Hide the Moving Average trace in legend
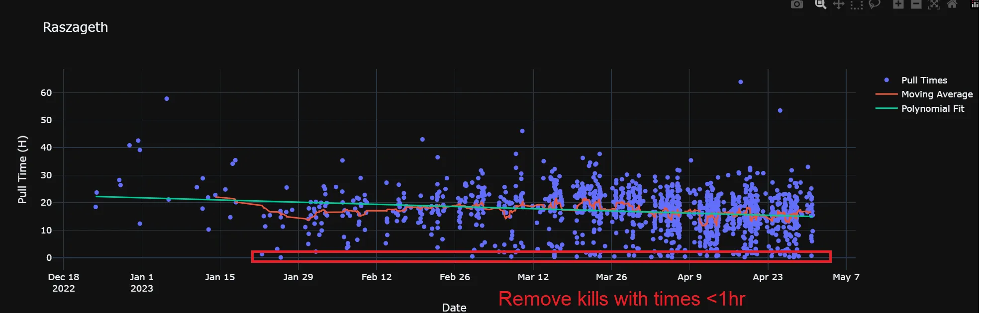The image size is (981, 313). [937, 94]
